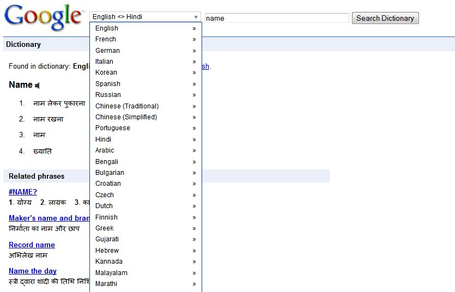Click the fourth definition ख्याति
The image size is (455, 292).
[x=43, y=151]
